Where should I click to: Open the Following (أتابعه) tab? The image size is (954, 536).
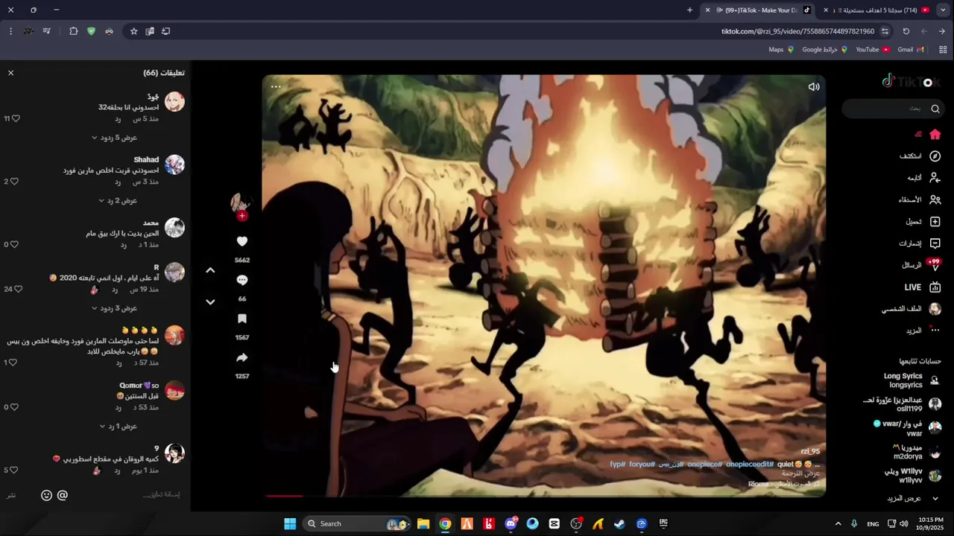click(x=923, y=178)
